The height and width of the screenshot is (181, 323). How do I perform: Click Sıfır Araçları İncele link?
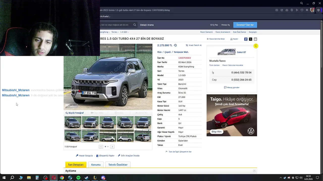[128, 156]
